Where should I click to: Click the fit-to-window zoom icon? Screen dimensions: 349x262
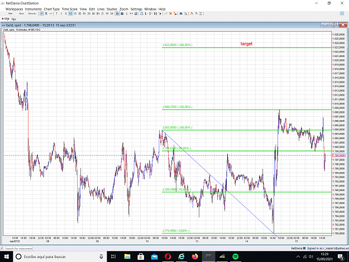coord(201,13)
